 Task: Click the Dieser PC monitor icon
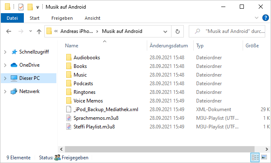pos(14,78)
